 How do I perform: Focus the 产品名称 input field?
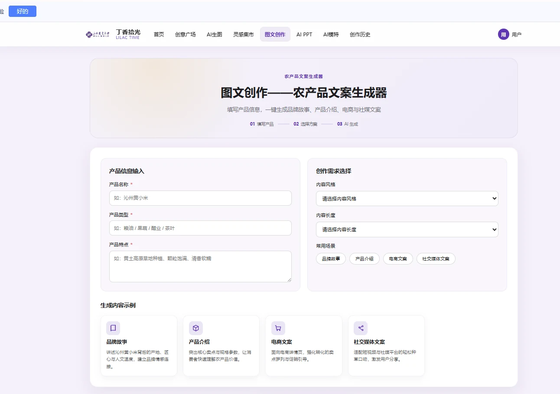coord(200,198)
